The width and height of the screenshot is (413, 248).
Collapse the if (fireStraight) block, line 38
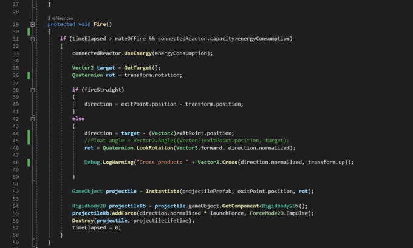coord(33,90)
